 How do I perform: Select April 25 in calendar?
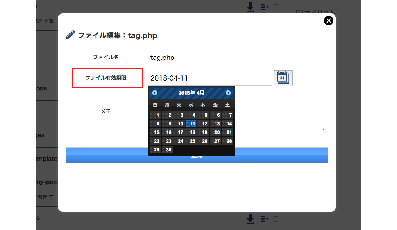click(191, 141)
